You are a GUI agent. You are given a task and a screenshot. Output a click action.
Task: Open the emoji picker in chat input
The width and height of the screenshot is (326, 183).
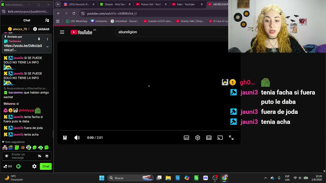pyautogui.click(x=47, y=156)
